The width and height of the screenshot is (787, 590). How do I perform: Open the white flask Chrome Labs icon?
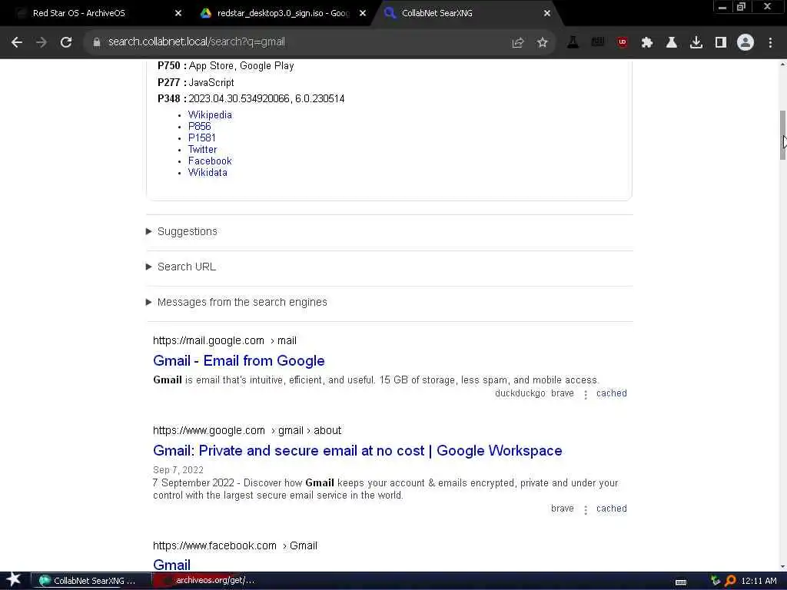pos(672,43)
